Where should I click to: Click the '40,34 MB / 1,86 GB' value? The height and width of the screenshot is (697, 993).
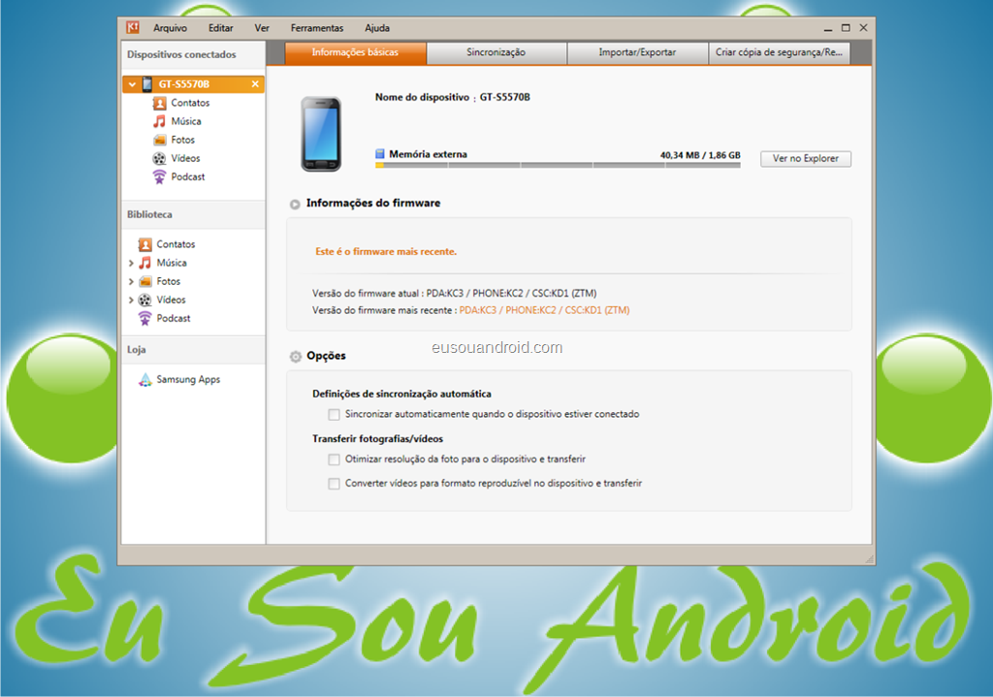point(700,155)
